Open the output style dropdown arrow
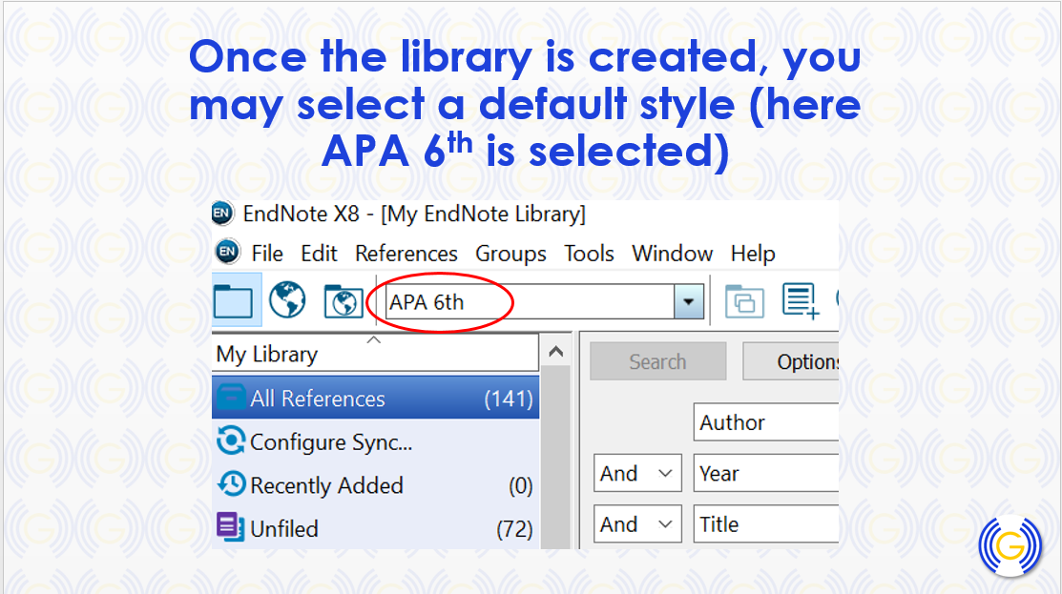Screen dimensions: 1062x594 click(689, 303)
